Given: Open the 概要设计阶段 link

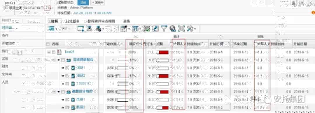Looking at the screenshot, I should [x=82, y=92].
